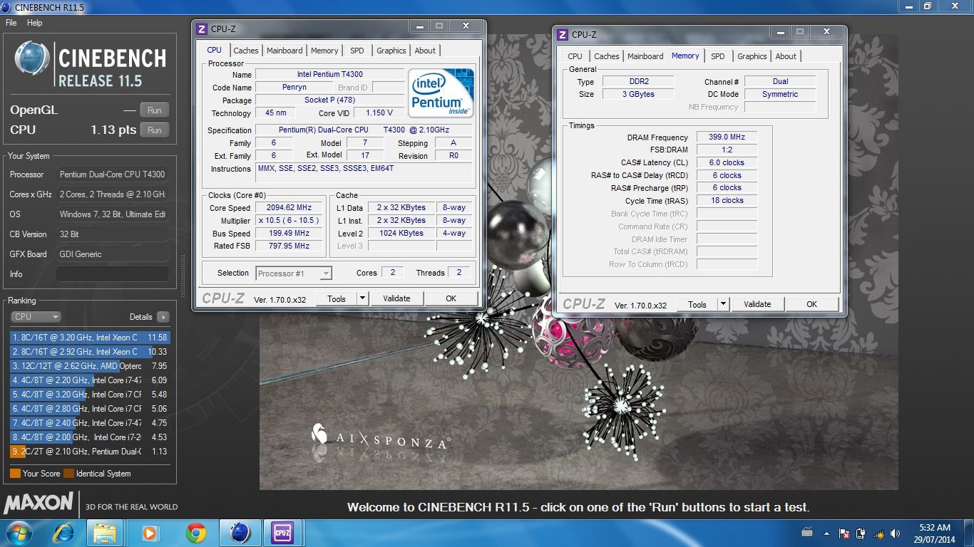This screenshot has height=547, width=974.
Task: Expand Tools dropdown arrow in right CPU-Z window
Action: tap(723, 304)
